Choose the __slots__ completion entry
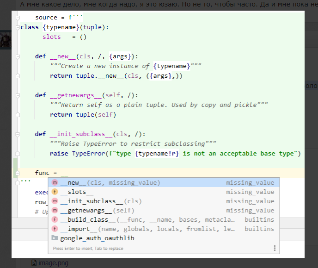 [x=164, y=192]
